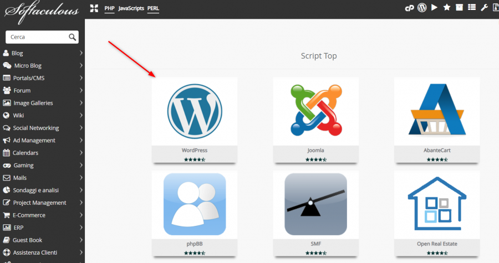
Task: Click the play demo icon in toolbar
Action: (x=434, y=7)
